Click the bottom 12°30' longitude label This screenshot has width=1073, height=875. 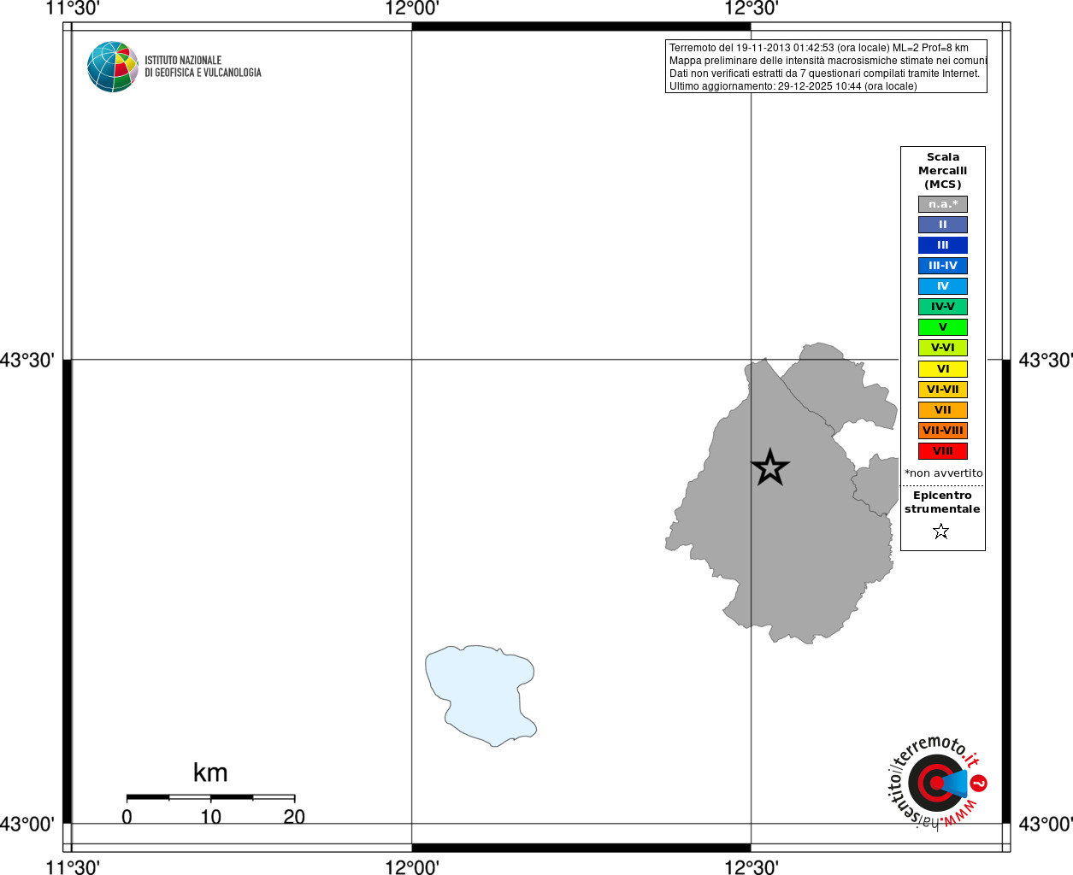(x=752, y=867)
